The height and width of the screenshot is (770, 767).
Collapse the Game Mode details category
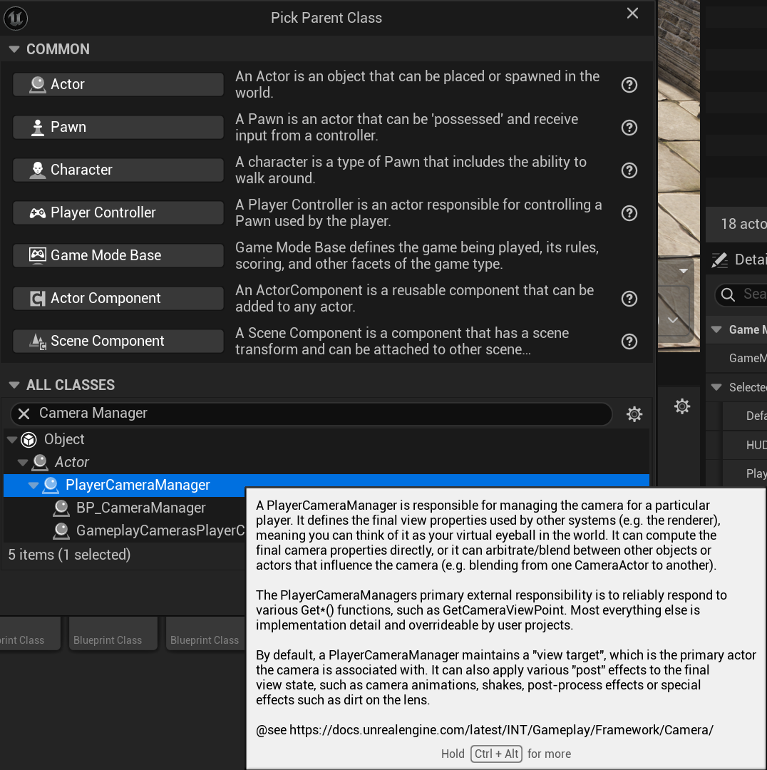click(716, 329)
